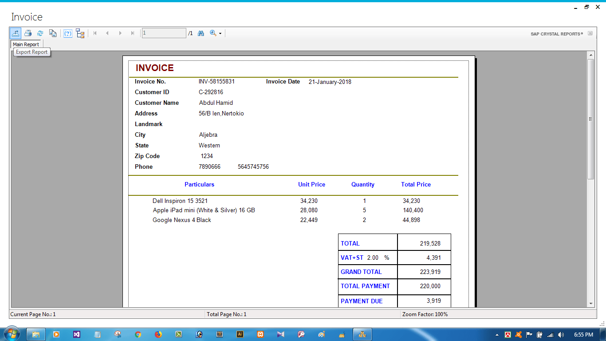Image resolution: width=606 pixels, height=341 pixels.
Task: Click the VAT+ST amount 4,391
Action: point(433,258)
